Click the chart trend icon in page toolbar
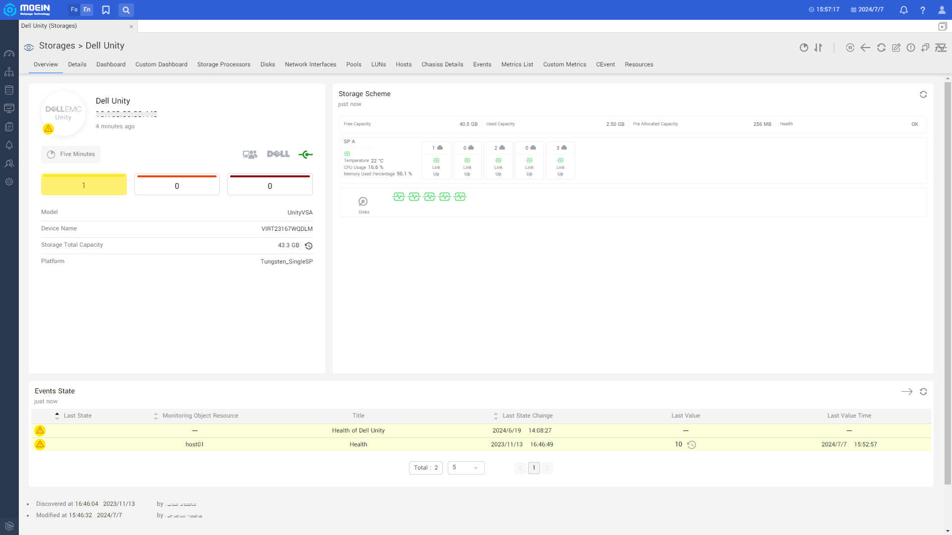The width and height of the screenshot is (952, 535). point(941,48)
